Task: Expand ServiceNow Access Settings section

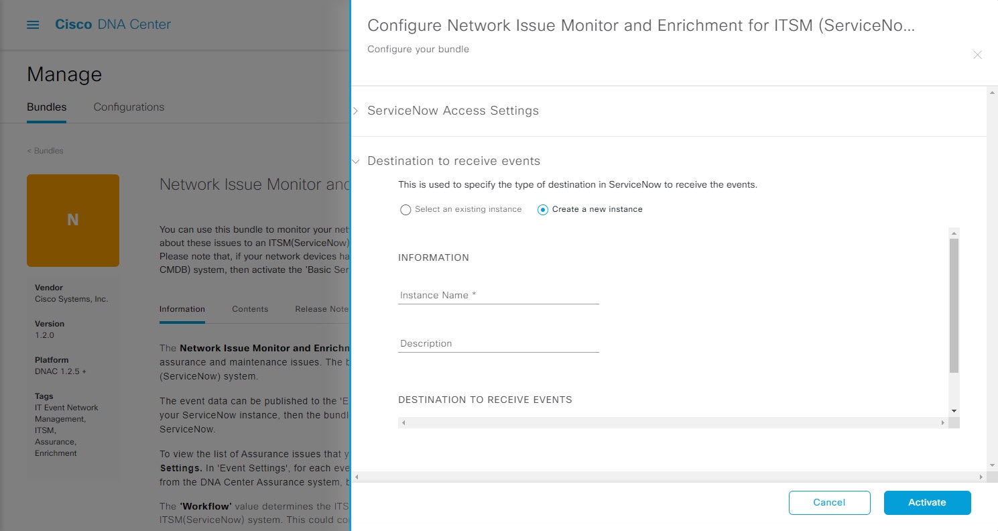Action: pos(356,111)
